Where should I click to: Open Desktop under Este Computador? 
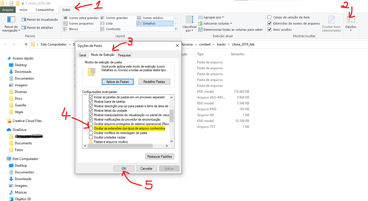(x=18, y=166)
